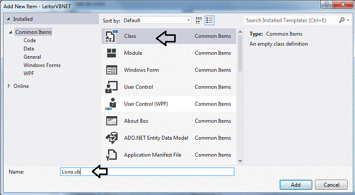The height and width of the screenshot is (195, 355).
Task: Collapse the Common Items tree node
Action: (10, 32)
